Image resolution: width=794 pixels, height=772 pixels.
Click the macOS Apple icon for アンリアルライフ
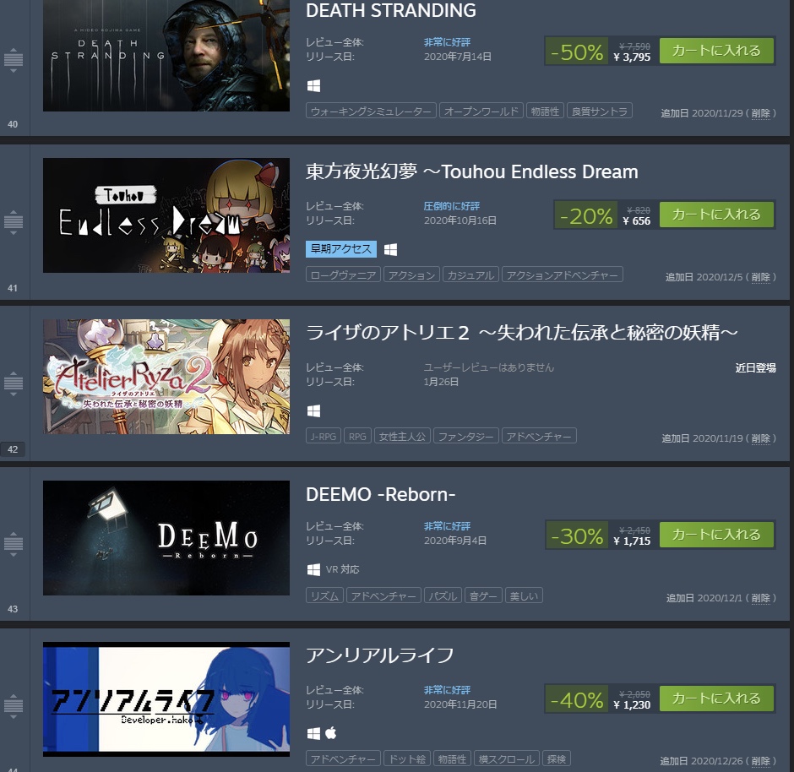click(x=330, y=732)
